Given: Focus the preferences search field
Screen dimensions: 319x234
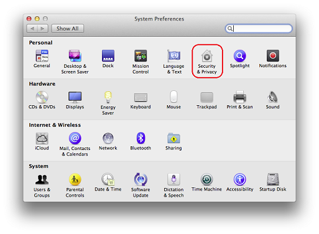Looking at the screenshot, I should click(x=259, y=29).
